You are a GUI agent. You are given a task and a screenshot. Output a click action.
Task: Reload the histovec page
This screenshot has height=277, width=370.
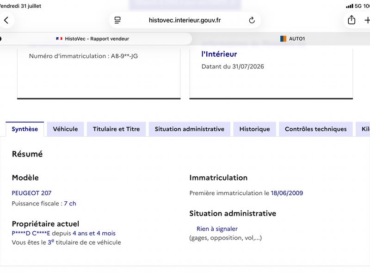(252, 20)
